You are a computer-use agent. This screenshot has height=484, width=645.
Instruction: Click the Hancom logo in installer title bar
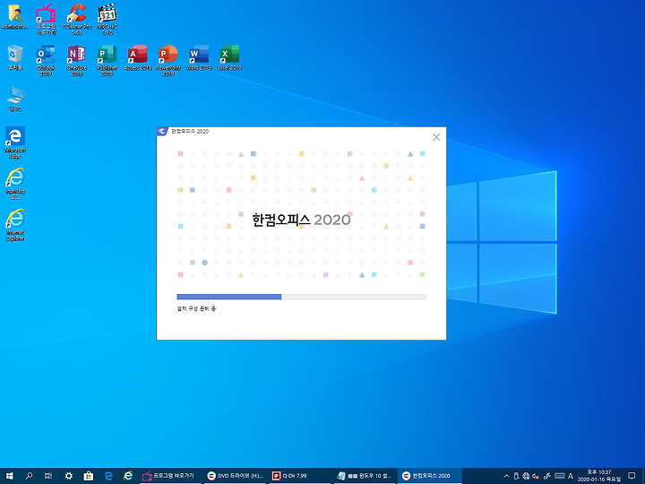pyautogui.click(x=162, y=131)
